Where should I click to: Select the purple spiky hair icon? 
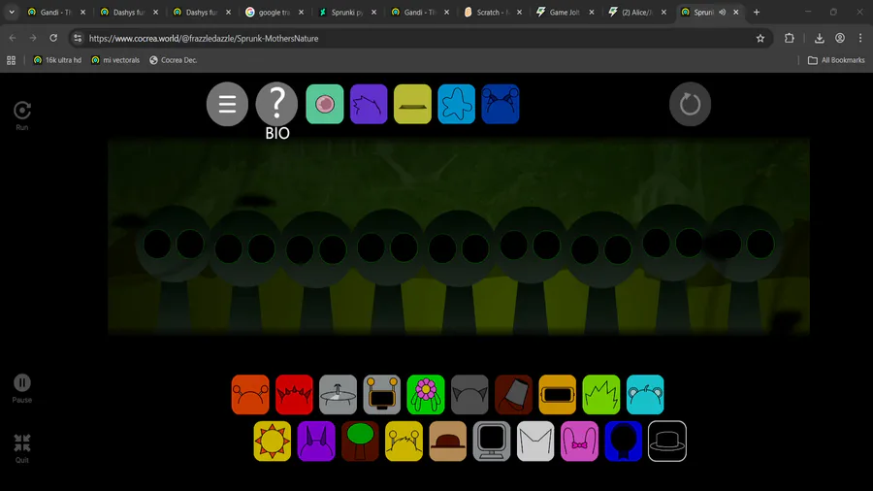coord(369,104)
